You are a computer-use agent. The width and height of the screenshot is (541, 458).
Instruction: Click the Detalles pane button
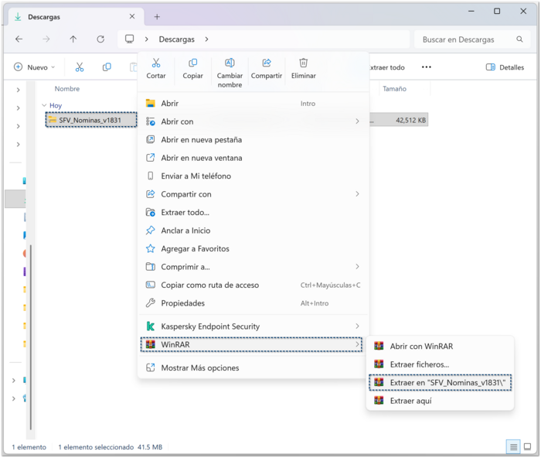[x=505, y=67]
